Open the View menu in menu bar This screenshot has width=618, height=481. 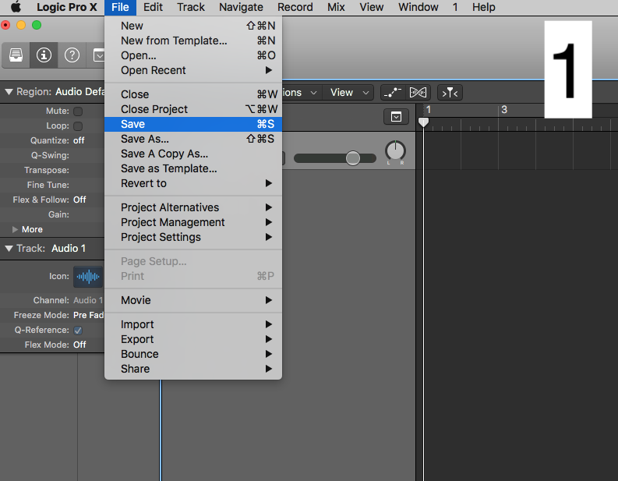click(372, 7)
